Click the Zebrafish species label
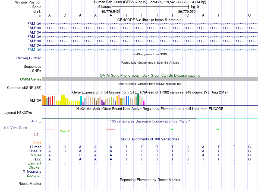The width and height of the screenshot is (258, 190). pos(34,176)
